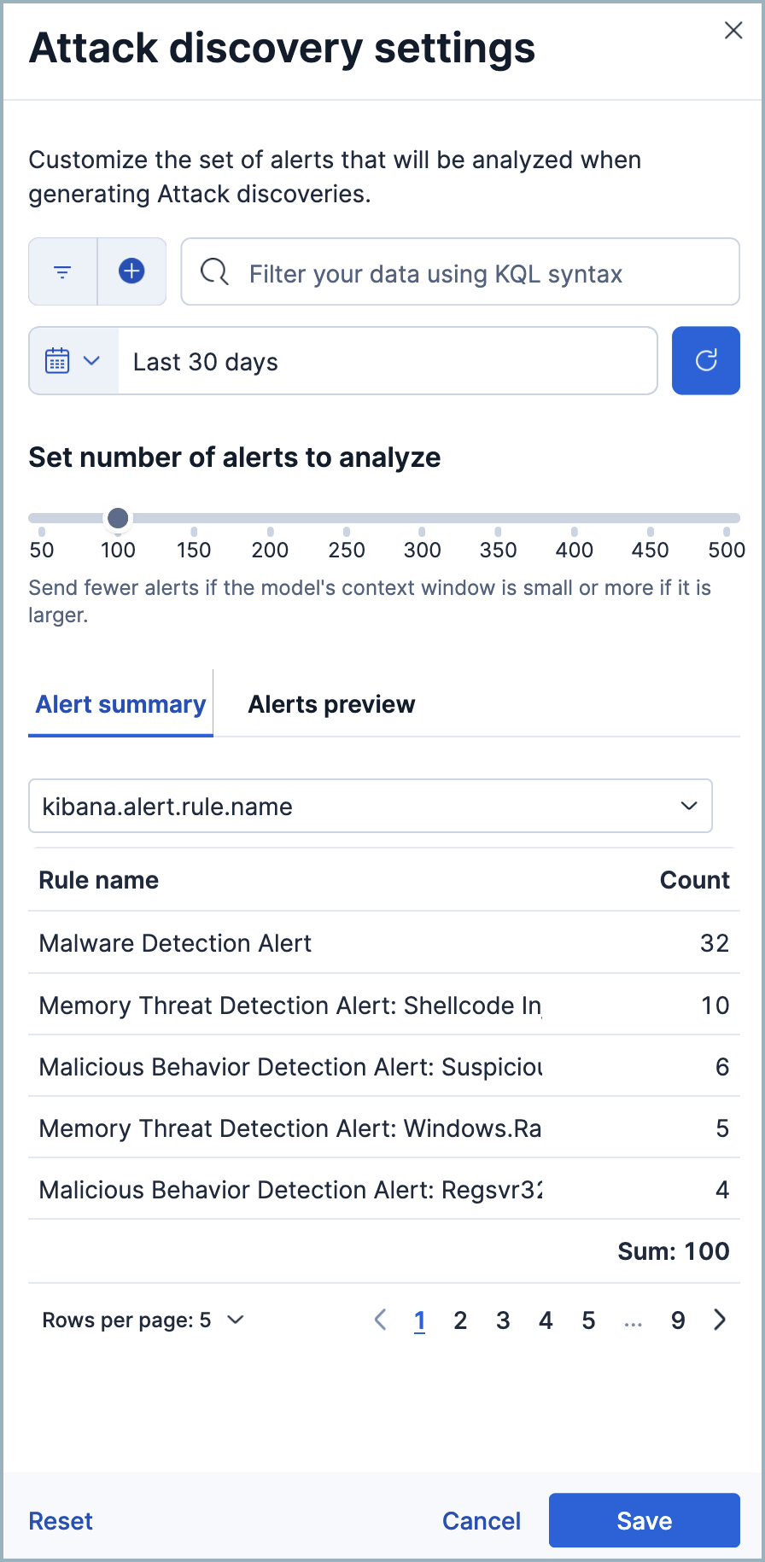Click the previous page left chevron

click(x=380, y=1320)
